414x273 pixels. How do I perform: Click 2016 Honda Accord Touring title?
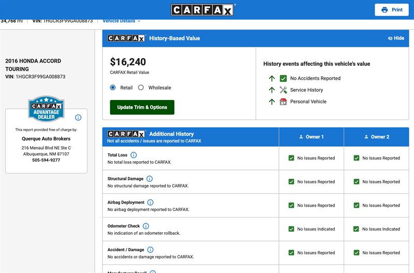(x=33, y=65)
